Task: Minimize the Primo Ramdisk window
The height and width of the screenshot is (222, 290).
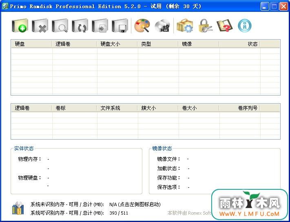Action: (x=264, y=7)
